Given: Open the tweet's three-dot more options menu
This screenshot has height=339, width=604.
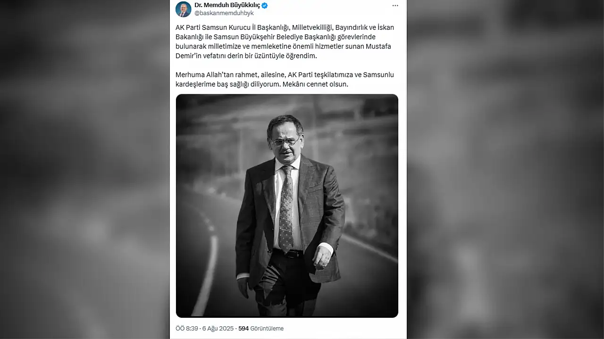Looking at the screenshot, I should (x=395, y=5).
